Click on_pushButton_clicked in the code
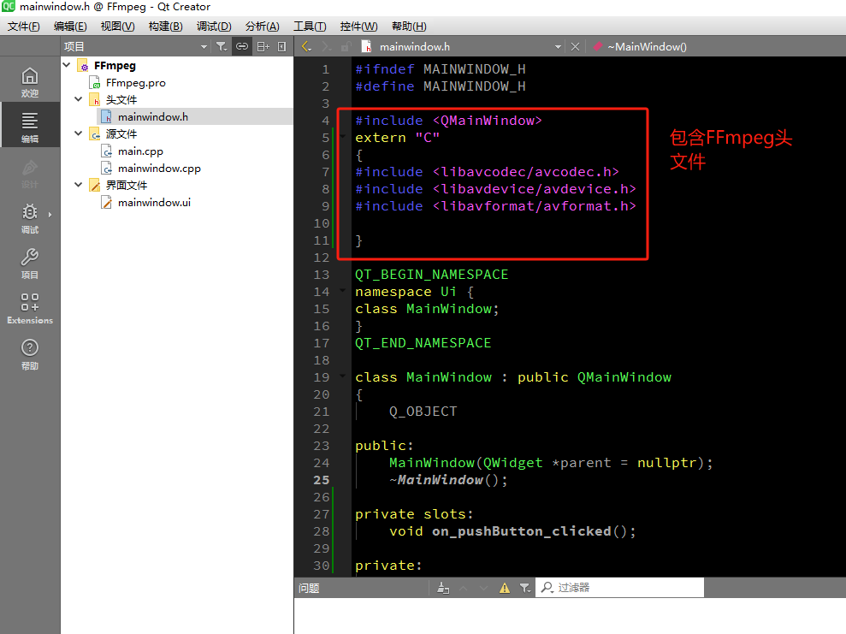The width and height of the screenshot is (846, 634). click(x=521, y=531)
